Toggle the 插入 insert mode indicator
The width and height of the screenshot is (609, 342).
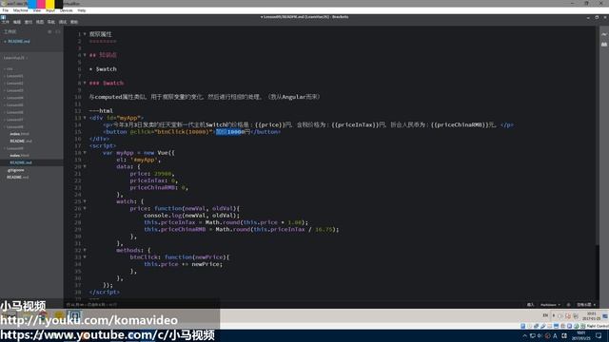531,305
